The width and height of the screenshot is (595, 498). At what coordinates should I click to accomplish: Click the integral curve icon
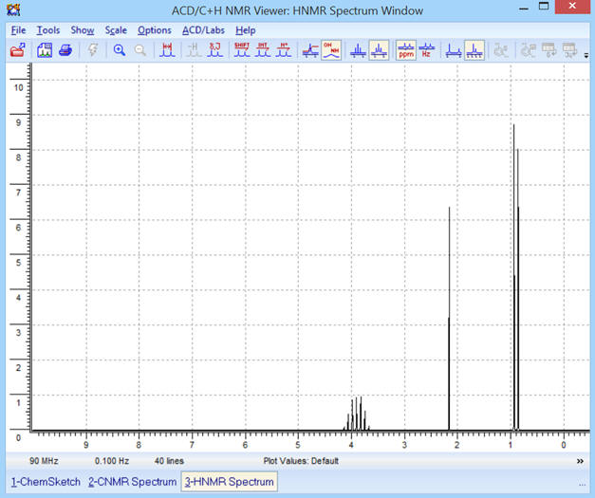coord(310,50)
